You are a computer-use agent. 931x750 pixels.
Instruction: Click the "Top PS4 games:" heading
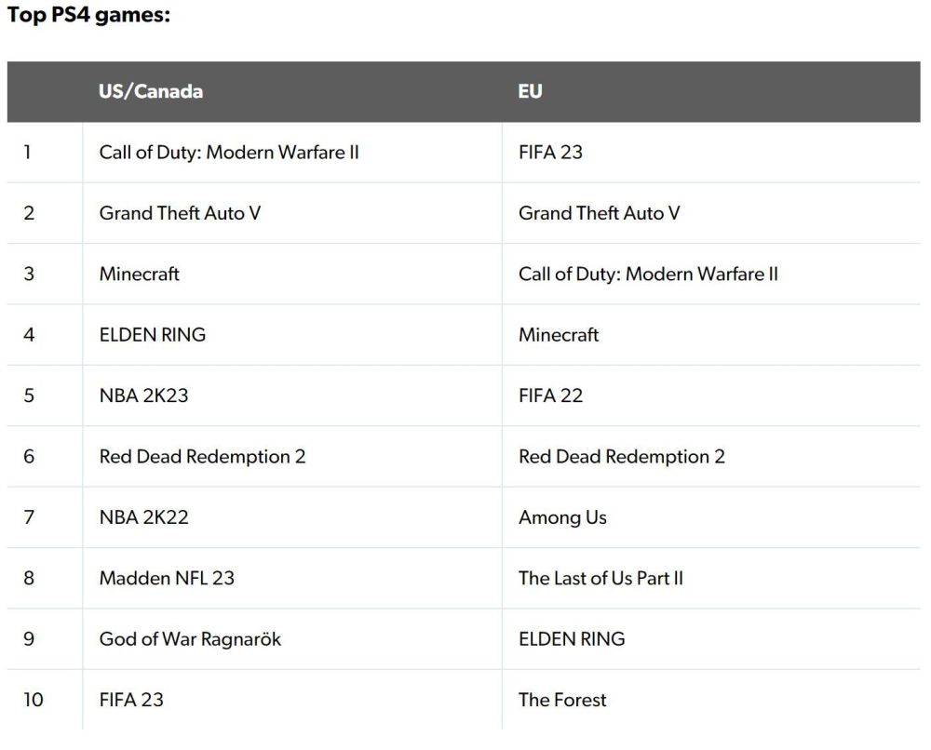click(88, 17)
